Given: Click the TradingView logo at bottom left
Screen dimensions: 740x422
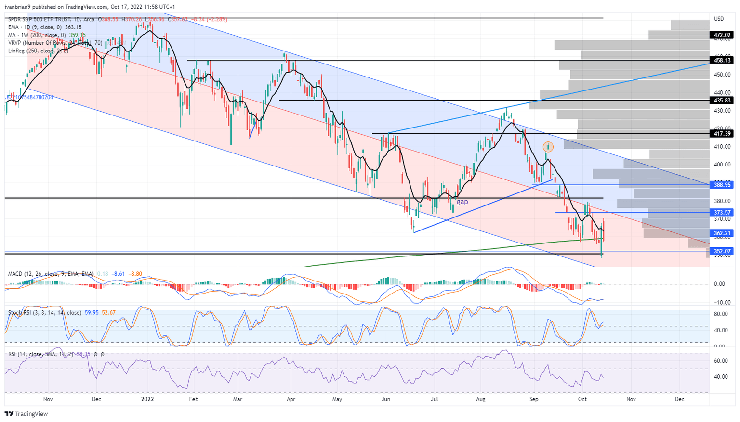Looking at the screenshot, I should pyautogui.click(x=25, y=414).
